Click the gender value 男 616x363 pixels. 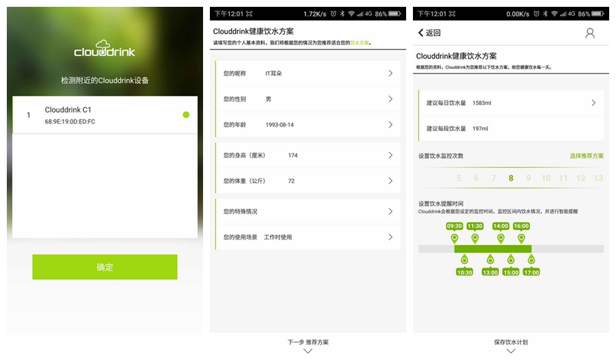268,99
